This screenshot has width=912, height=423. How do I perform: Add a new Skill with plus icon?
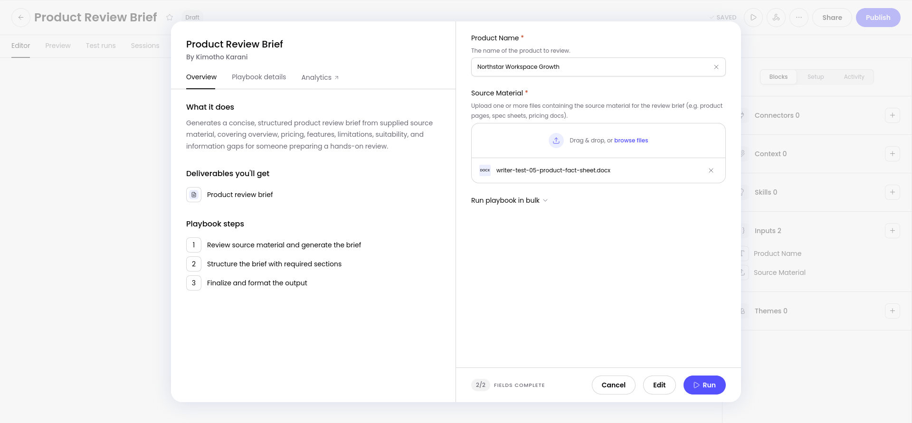(x=893, y=192)
